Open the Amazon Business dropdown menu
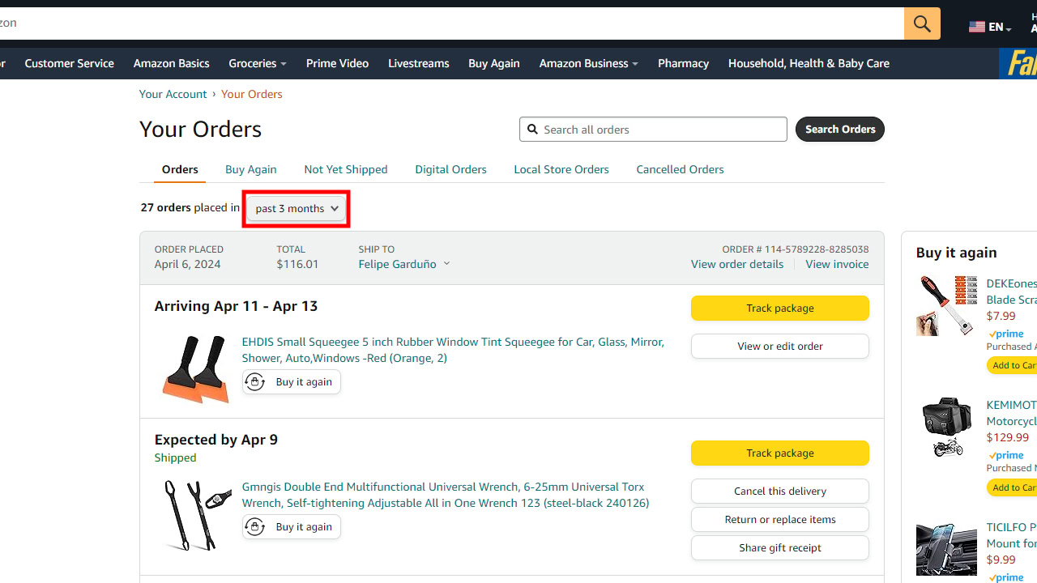Viewport: 1037px width, 583px height. click(x=588, y=63)
